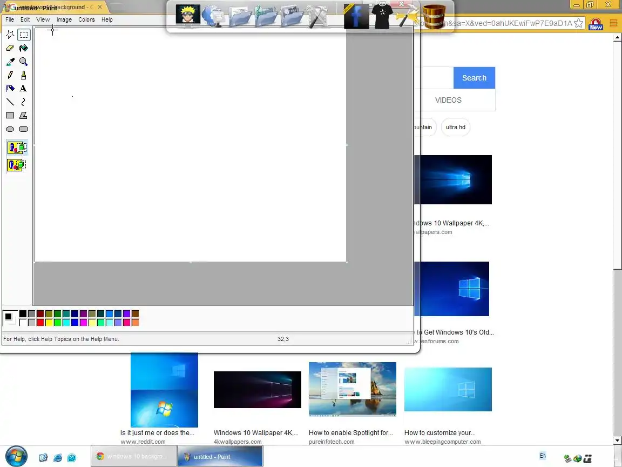Switch to the Chrome window taskbar button
This screenshot has height=467, width=622.
(x=134, y=456)
